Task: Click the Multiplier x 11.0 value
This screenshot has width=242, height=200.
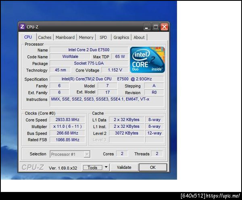Action: [67, 127]
